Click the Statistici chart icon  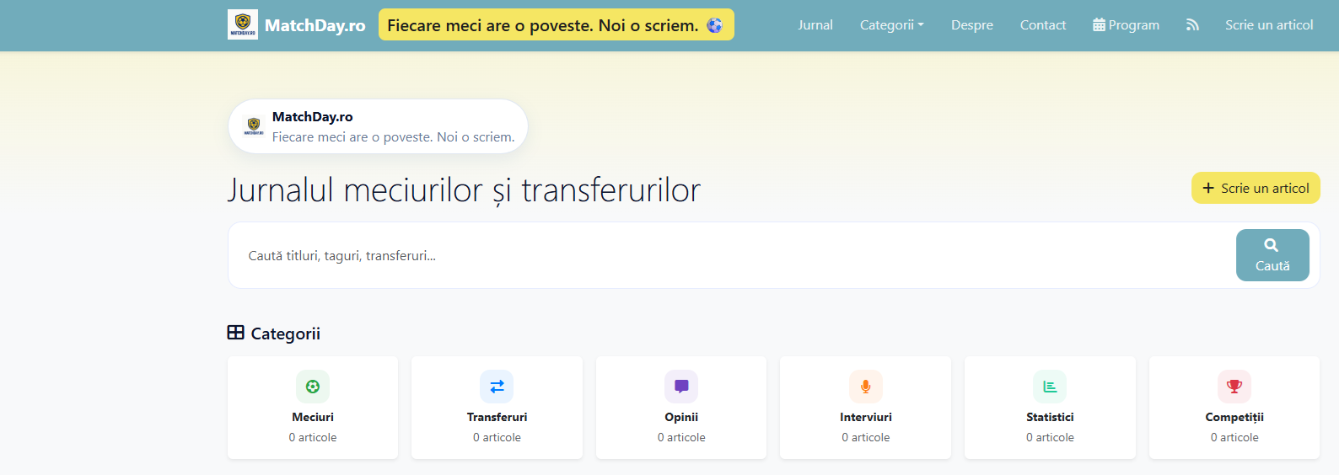coord(1050,387)
